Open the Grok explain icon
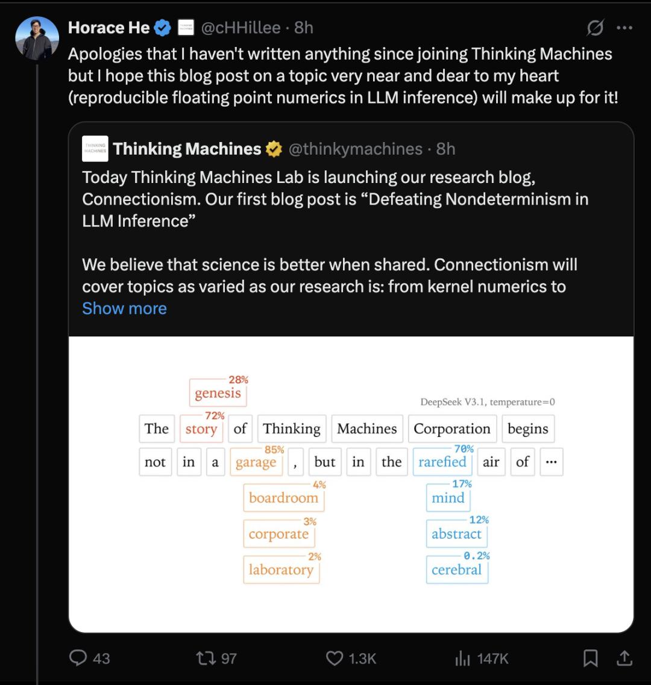This screenshot has height=685, width=651. [596, 28]
